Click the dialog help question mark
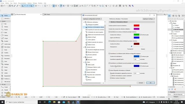 [150, 15]
